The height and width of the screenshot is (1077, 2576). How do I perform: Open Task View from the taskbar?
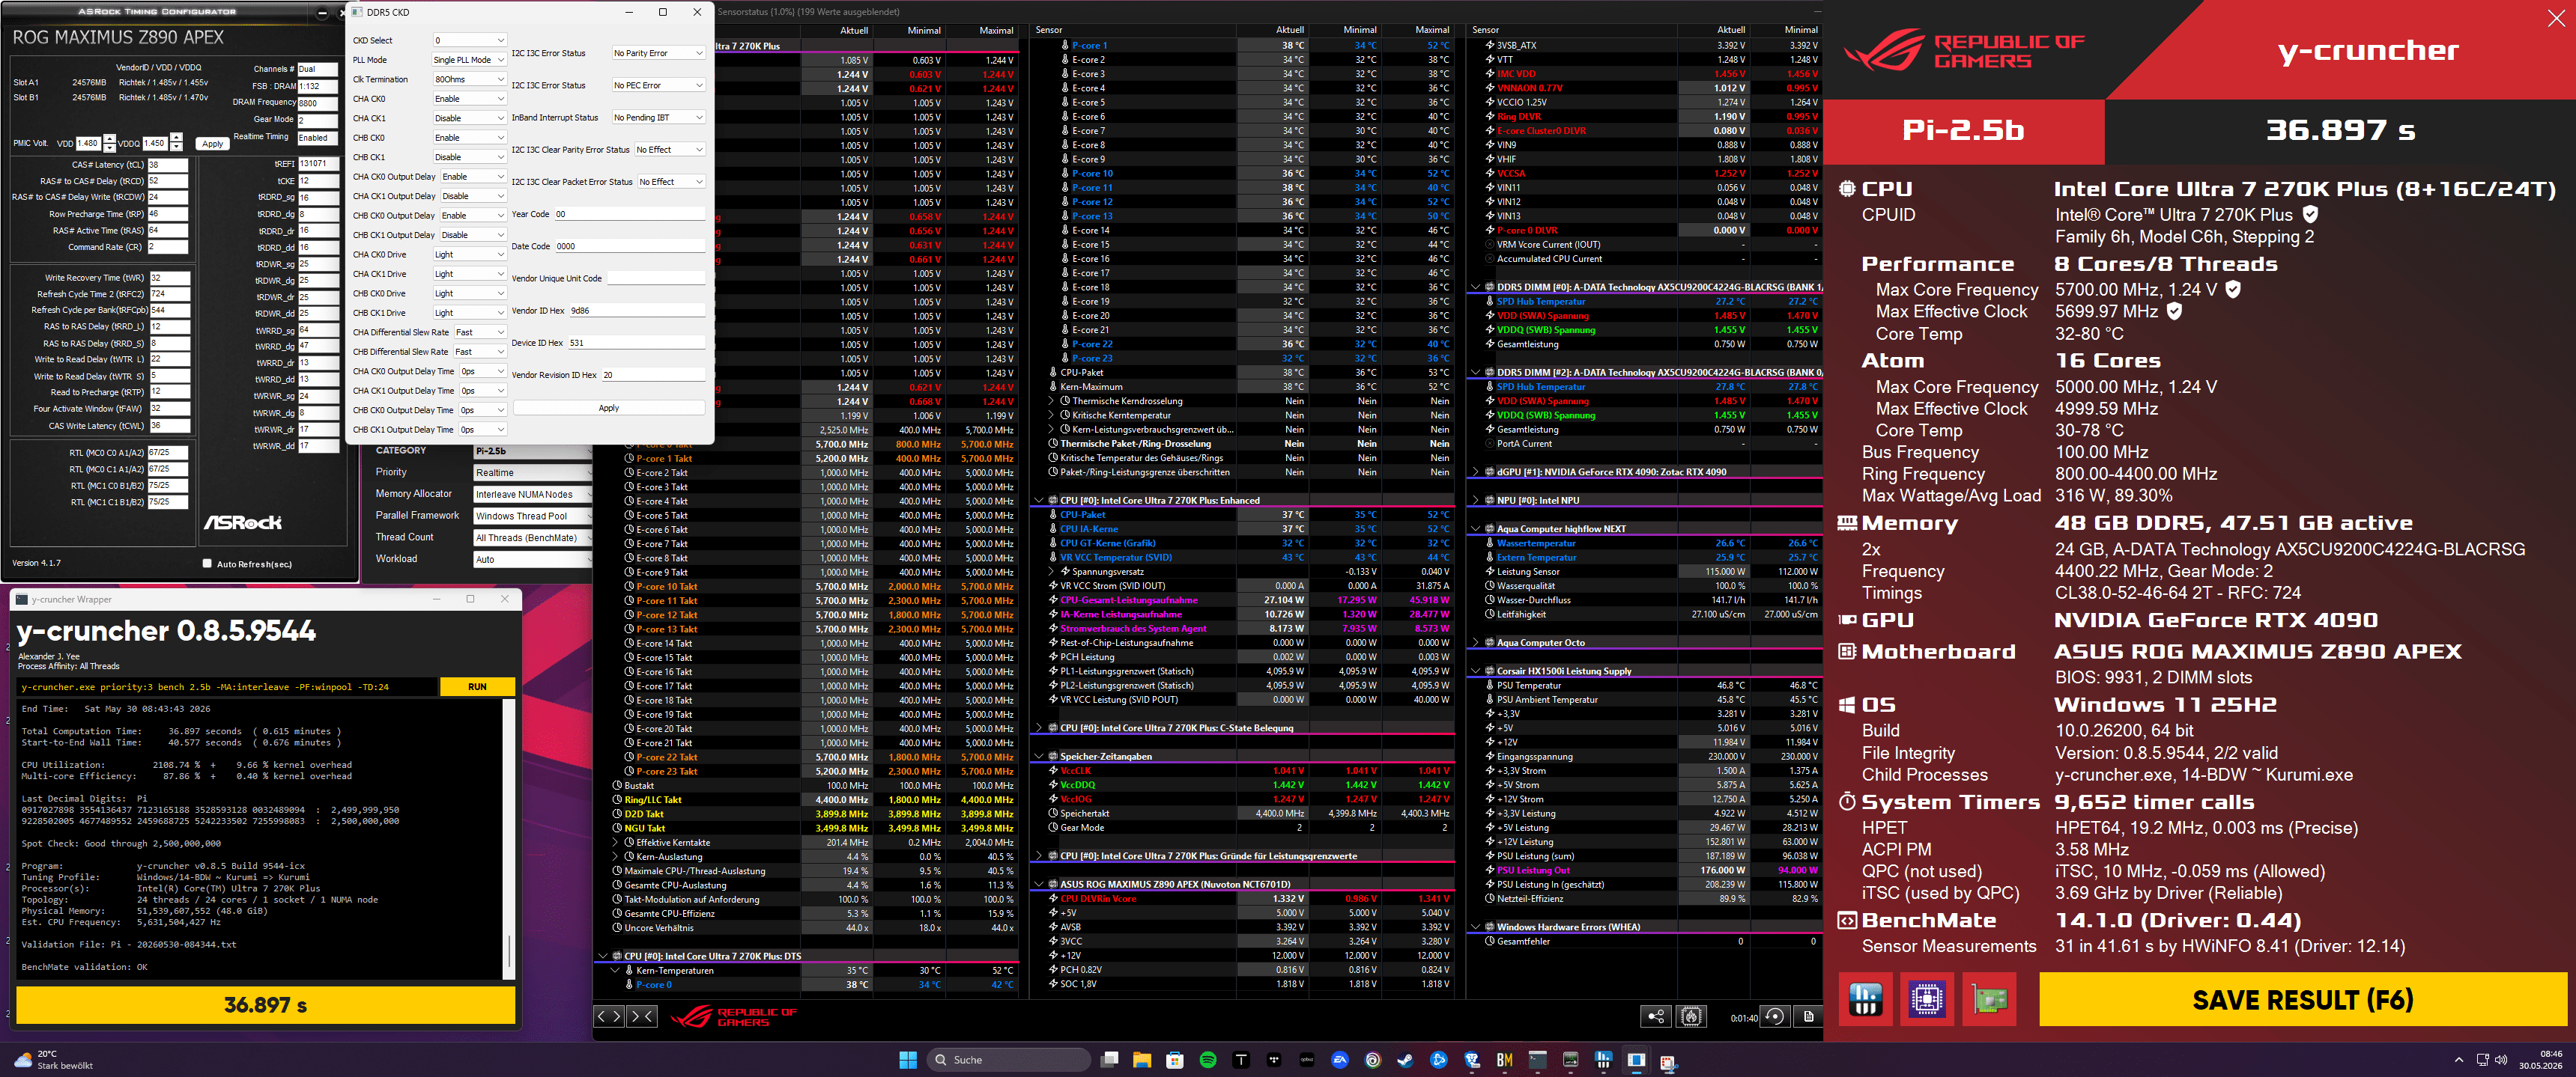[1109, 1060]
